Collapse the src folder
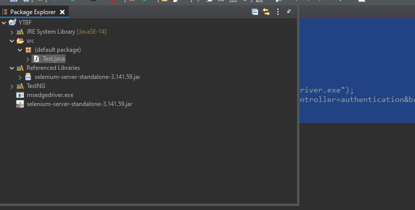The height and width of the screenshot is (210, 415). tap(12, 41)
